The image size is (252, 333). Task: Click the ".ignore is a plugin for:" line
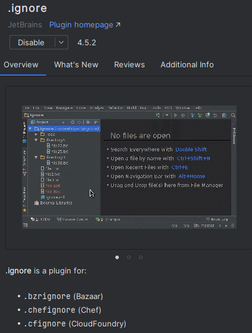(46, 271)
